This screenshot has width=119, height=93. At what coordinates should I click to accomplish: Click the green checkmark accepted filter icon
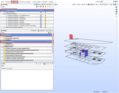pyautogui.click(x=52, y=7)
